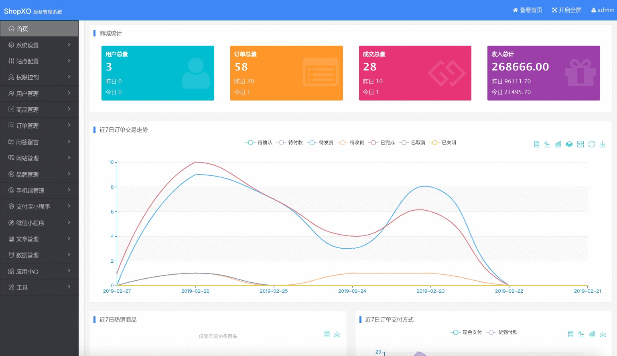This screenshot has height=356, width=617.
Task: Save order trend chart as image
Action: (x=603, y=144)
